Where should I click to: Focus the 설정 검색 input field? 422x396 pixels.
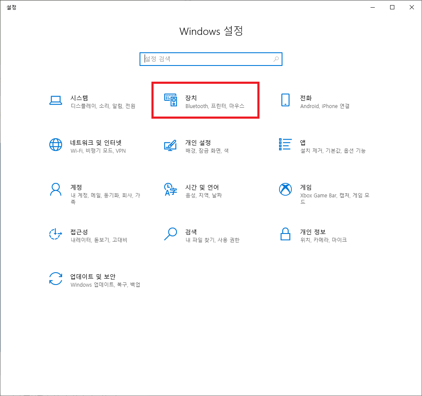pyautogui.click(x=211, y=59)
